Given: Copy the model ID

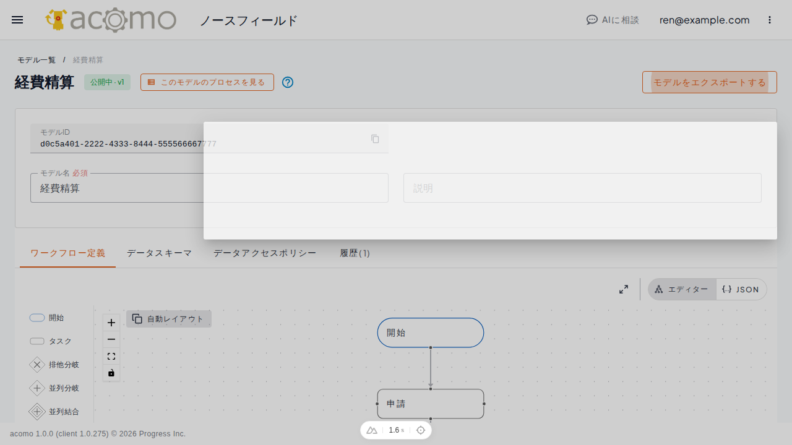Looking at the screenshot, I should [x=375, y=138].
